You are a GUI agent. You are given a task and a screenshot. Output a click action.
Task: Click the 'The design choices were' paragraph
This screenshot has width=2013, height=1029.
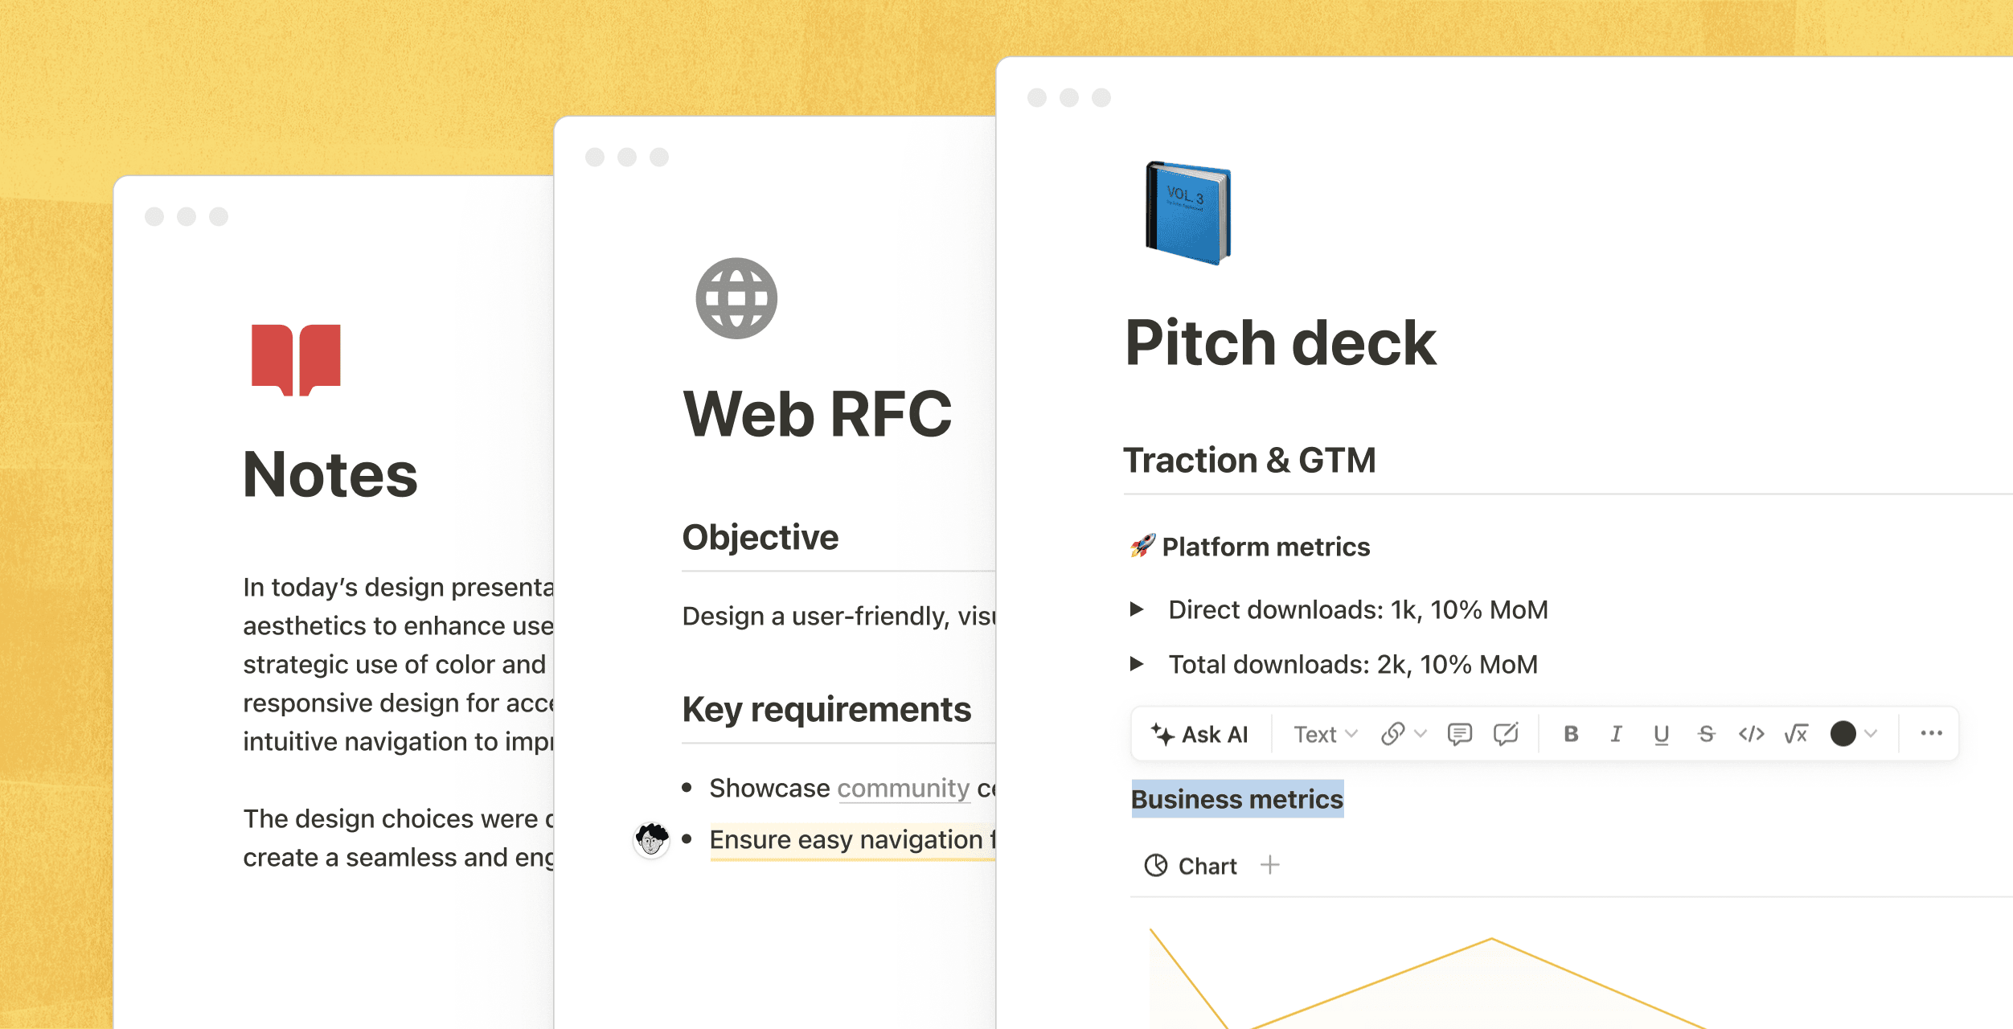(399, 838)
